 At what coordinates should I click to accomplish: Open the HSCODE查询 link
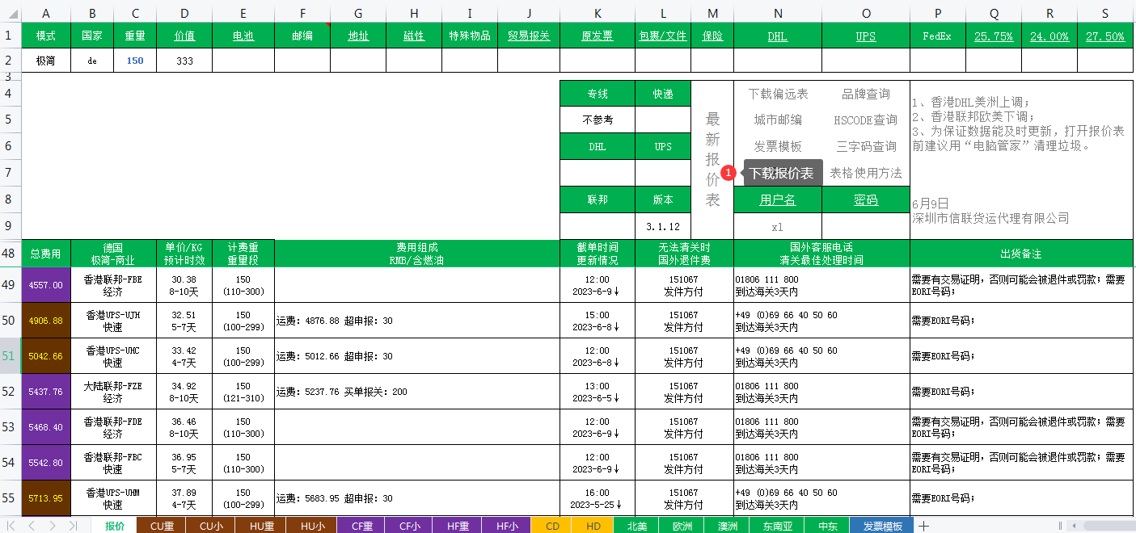pos(865,120)
